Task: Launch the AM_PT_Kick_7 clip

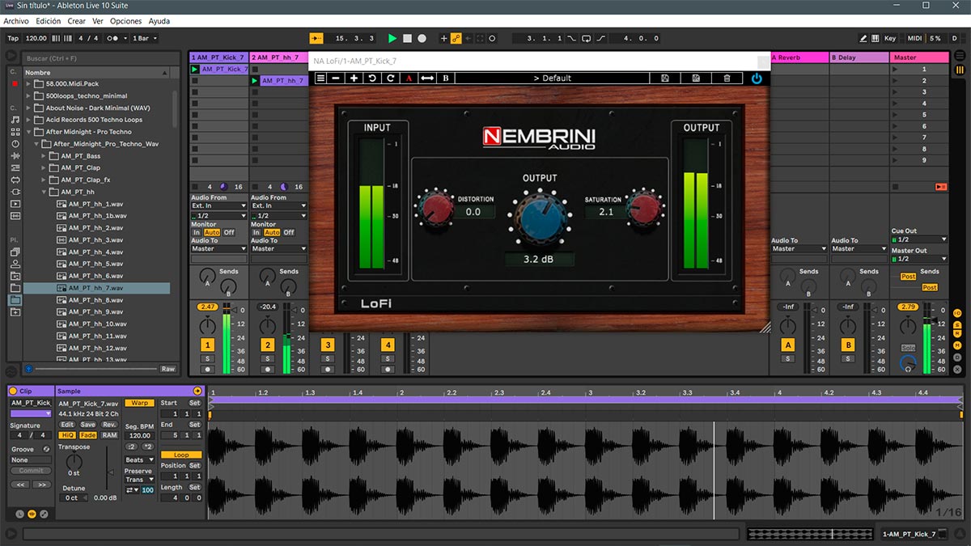Action: tap(194, 70)
